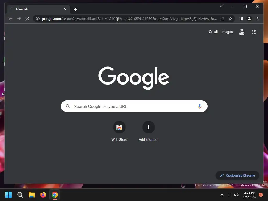
Task: Click the browser forward arrow
Action: (x=19, y=19)
